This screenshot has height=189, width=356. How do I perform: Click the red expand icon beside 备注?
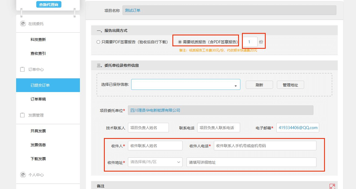(332, 186)
